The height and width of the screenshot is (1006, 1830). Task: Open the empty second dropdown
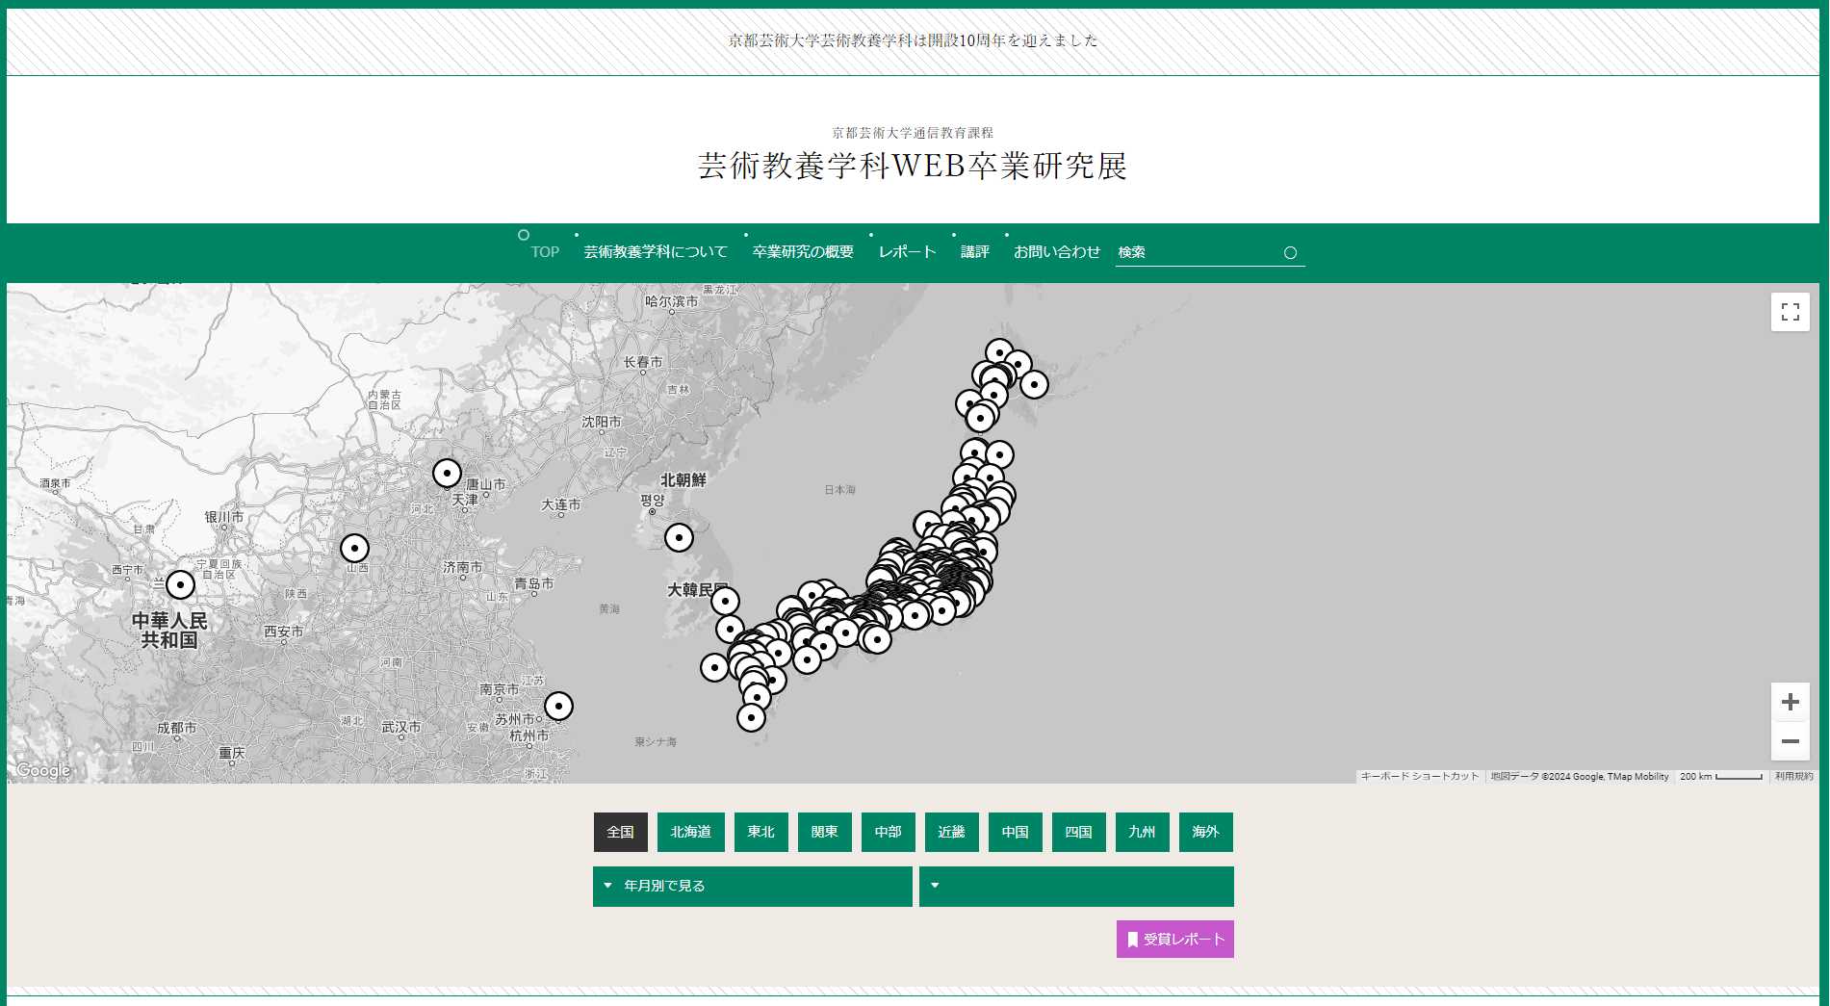pyautogui.click(x=1076, y=886)
